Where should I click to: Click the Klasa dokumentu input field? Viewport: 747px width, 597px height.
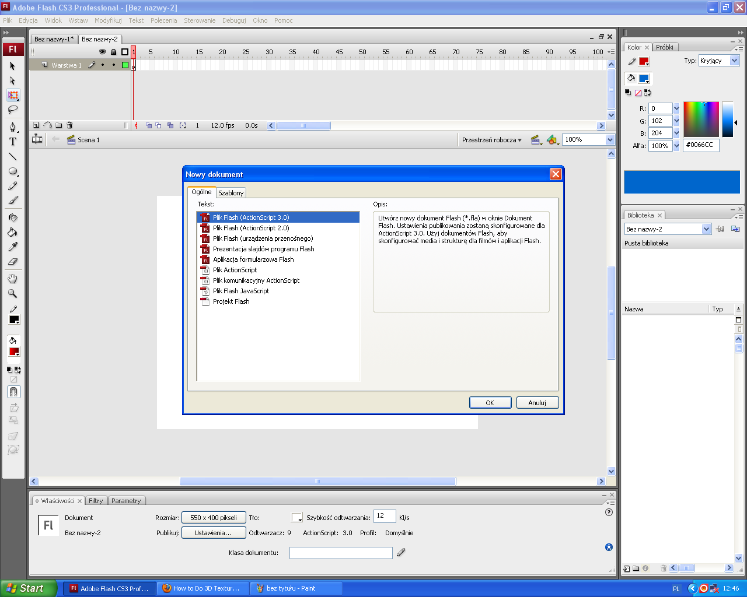click(341, 553)
